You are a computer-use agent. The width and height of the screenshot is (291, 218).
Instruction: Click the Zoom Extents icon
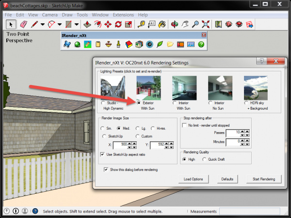(x=206, y=24)
